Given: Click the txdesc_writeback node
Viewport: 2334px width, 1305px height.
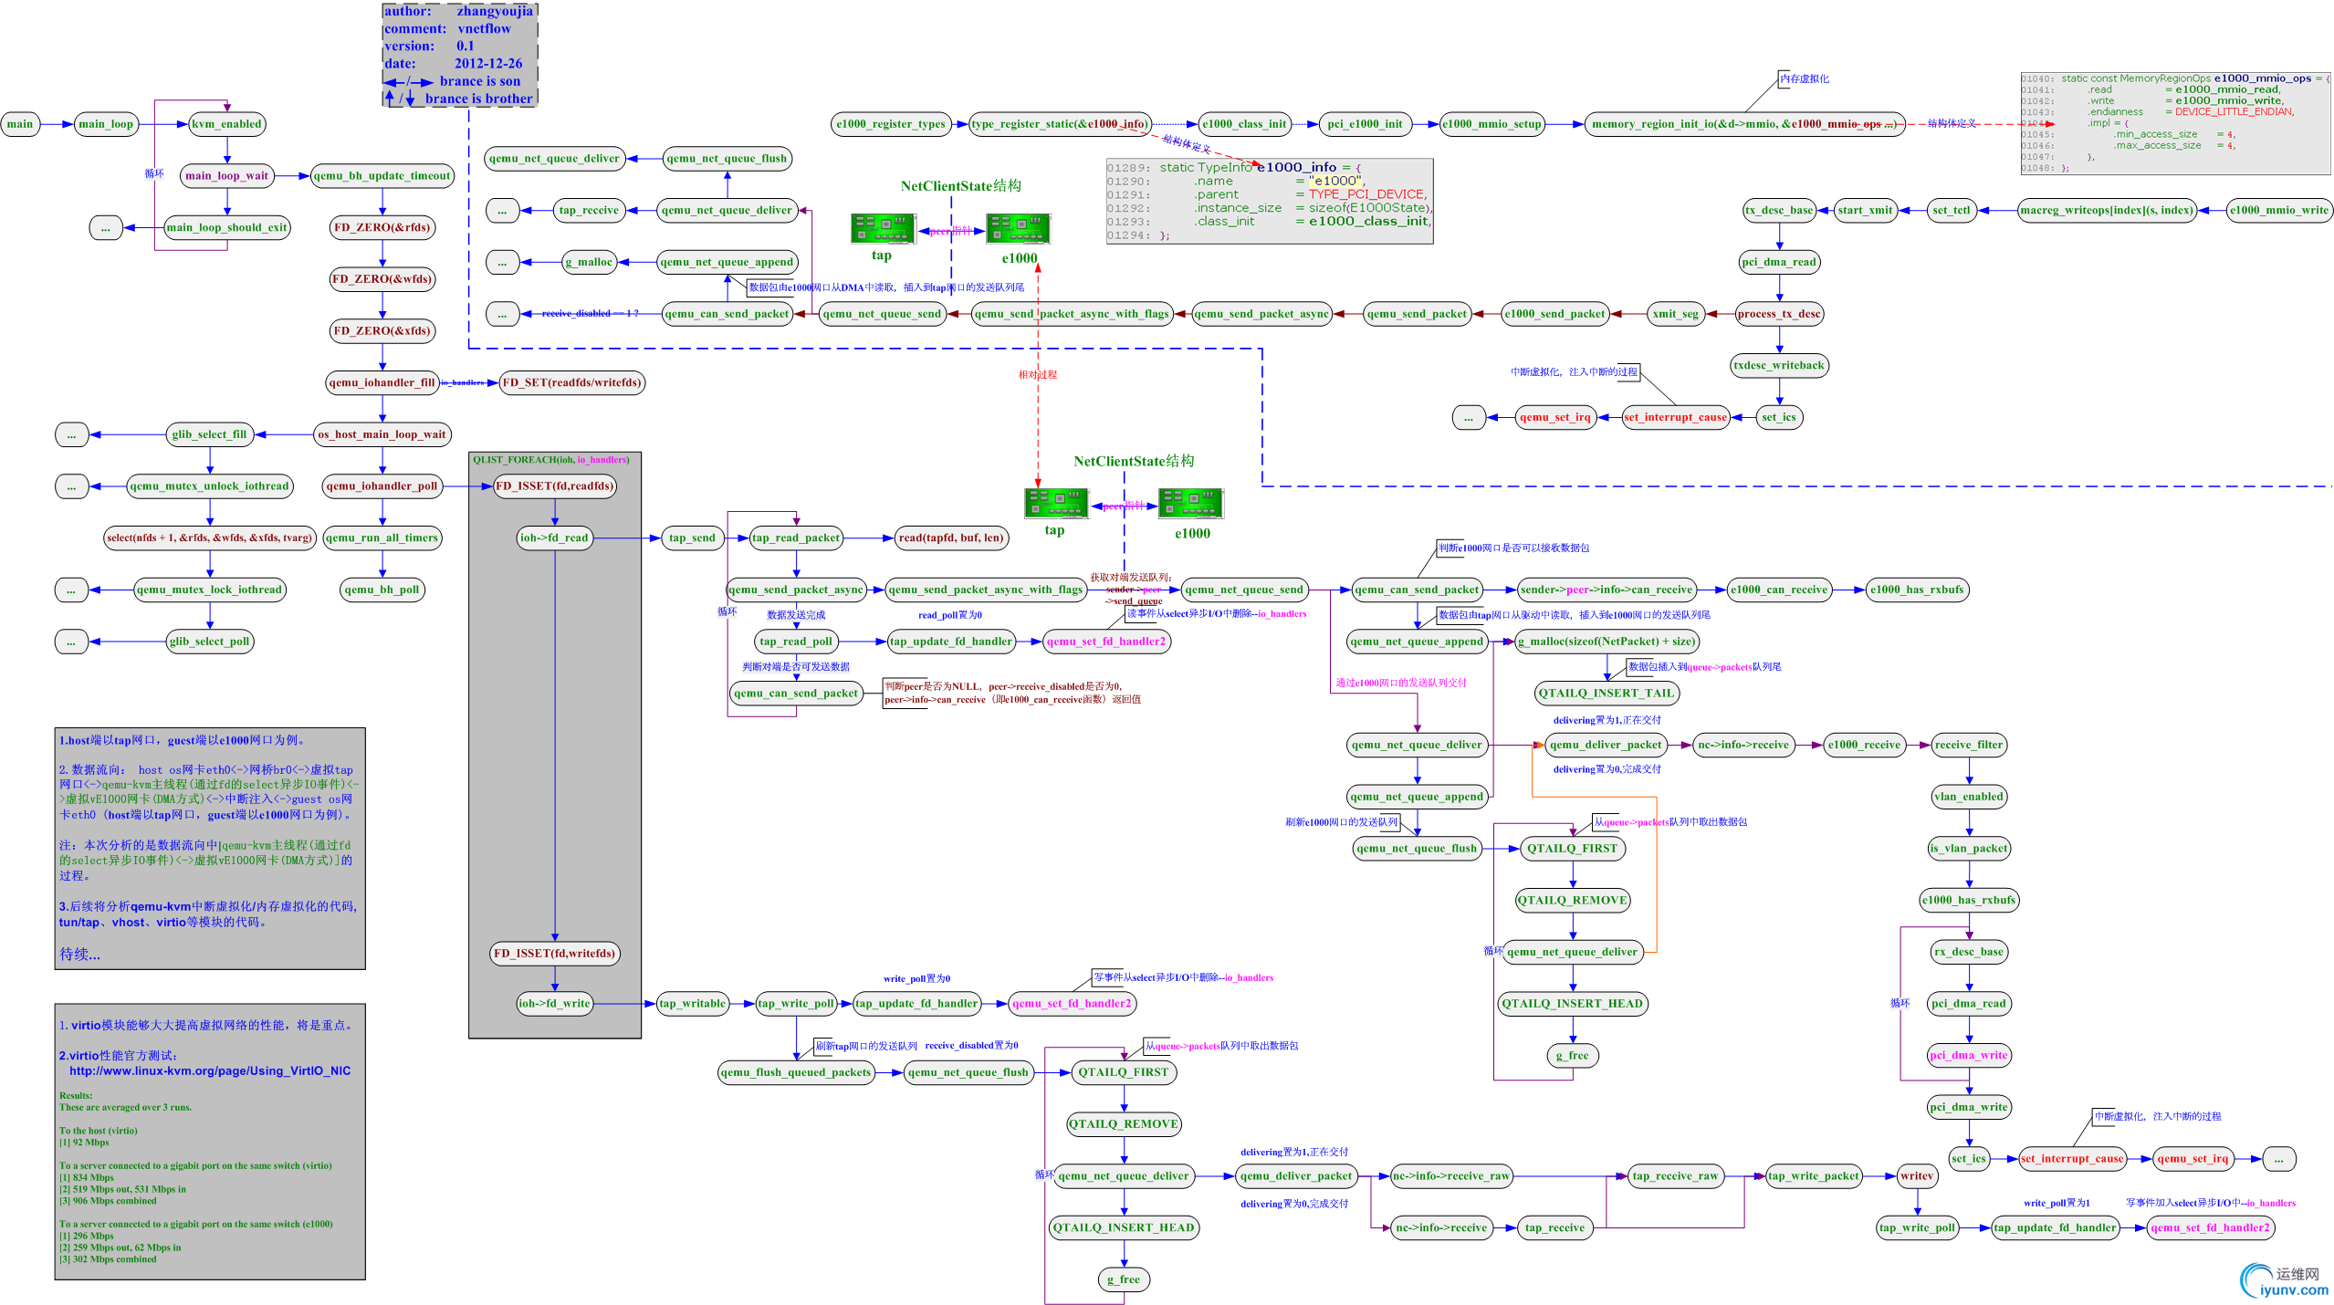Looking at the screenshot, I should click(1779, 365).
